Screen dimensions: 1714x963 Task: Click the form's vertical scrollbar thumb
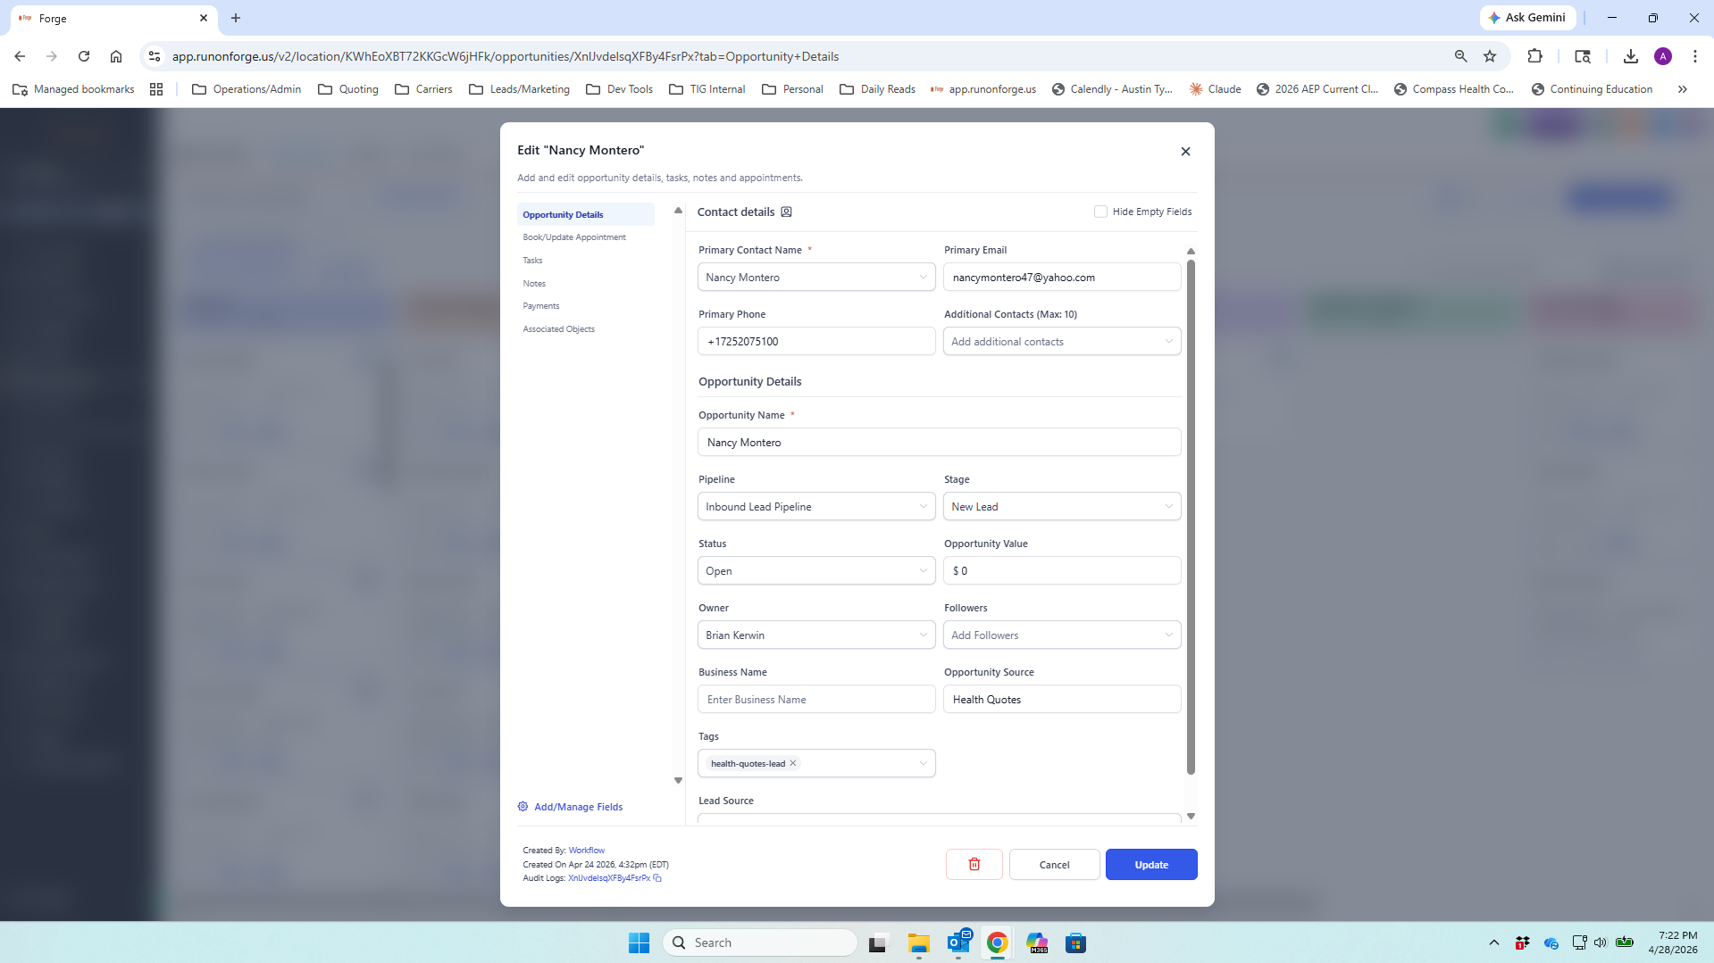(1191, 518)
